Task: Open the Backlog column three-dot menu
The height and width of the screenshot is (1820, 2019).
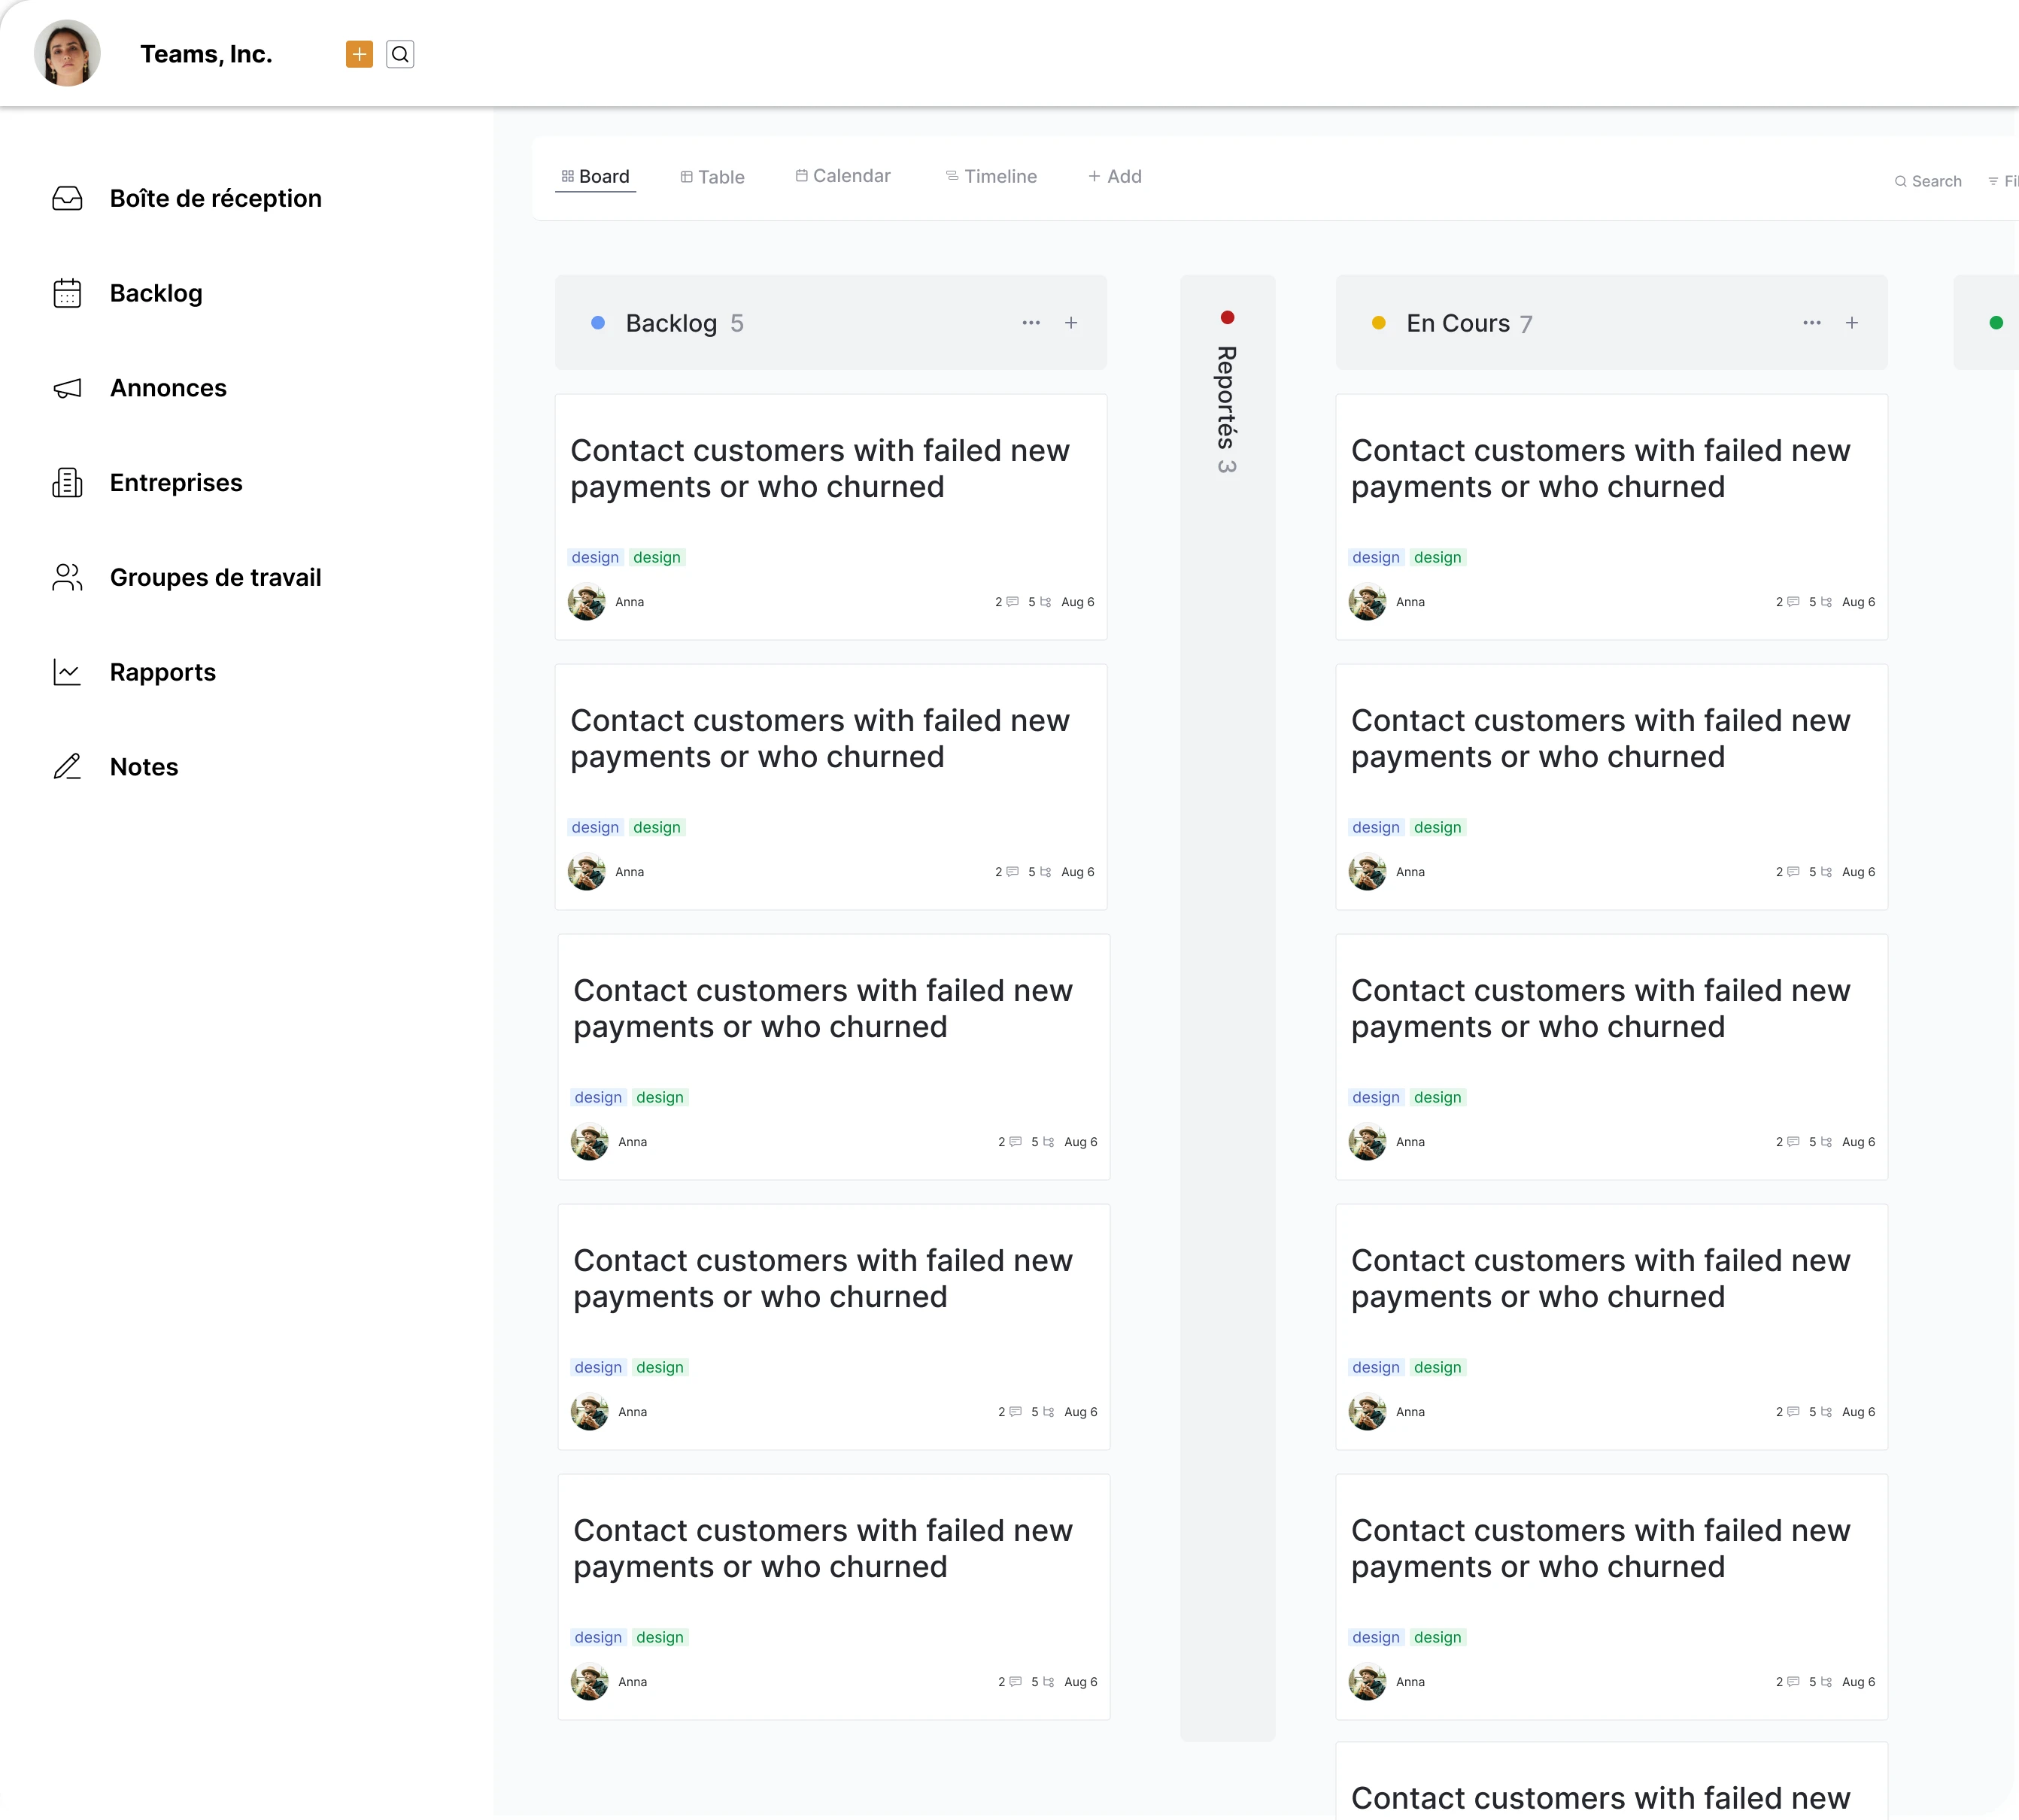Action: click(x=1031, y=323)
